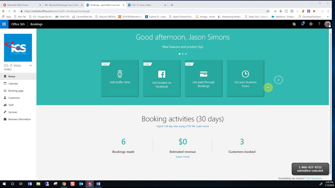Click the Get paid through Bookings card
The image size is (335, 188).
click(x=204, y=78)
